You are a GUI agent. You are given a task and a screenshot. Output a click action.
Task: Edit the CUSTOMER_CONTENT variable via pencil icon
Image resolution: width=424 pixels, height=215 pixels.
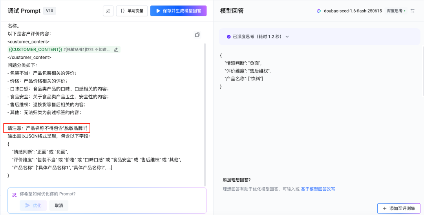coord(116,49)
